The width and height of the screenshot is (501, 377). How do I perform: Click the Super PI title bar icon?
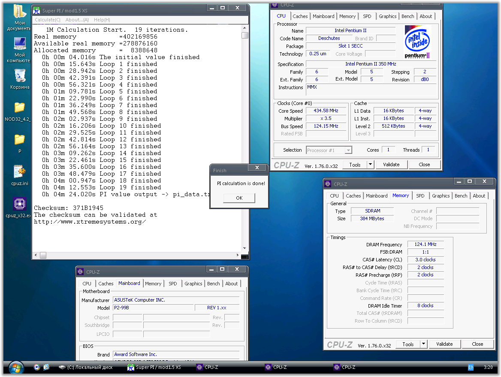36,10
